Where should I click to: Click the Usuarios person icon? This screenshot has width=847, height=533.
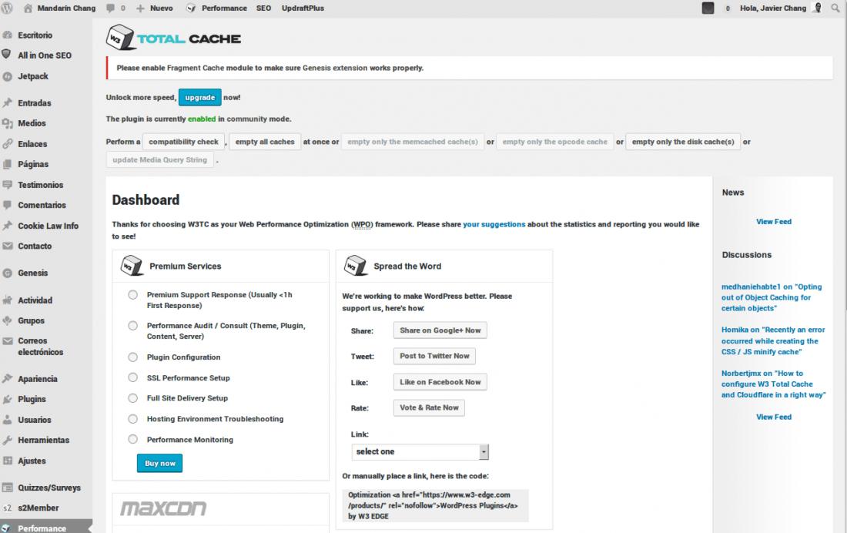(x=8, y=420)
